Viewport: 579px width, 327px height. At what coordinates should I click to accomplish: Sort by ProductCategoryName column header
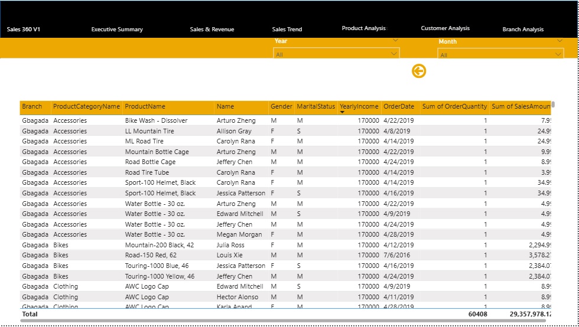point(86,107)
